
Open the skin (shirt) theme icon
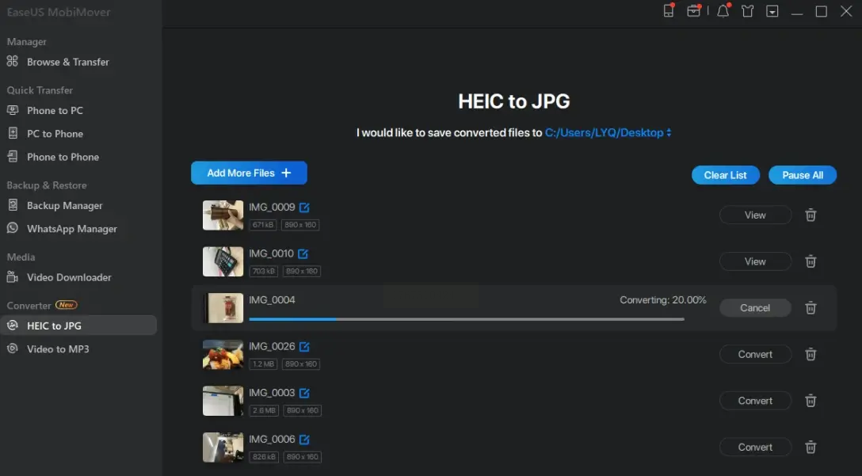(748, 11)
